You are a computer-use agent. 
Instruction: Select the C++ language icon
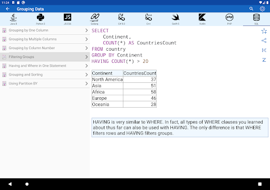pyautogui.click(x=149, y=17)
